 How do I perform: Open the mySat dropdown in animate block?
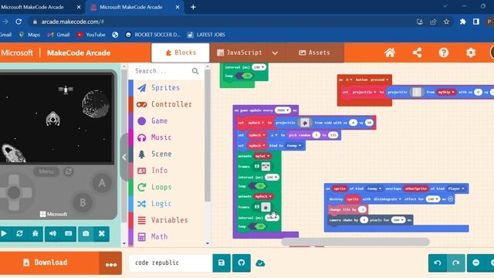point(262,156)
